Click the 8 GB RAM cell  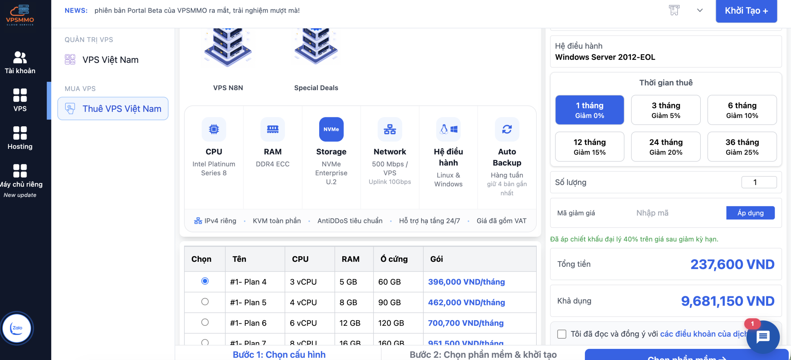click(354, 303)
